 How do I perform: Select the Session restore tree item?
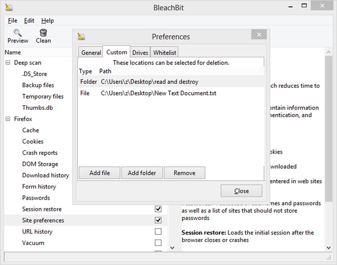42,209
